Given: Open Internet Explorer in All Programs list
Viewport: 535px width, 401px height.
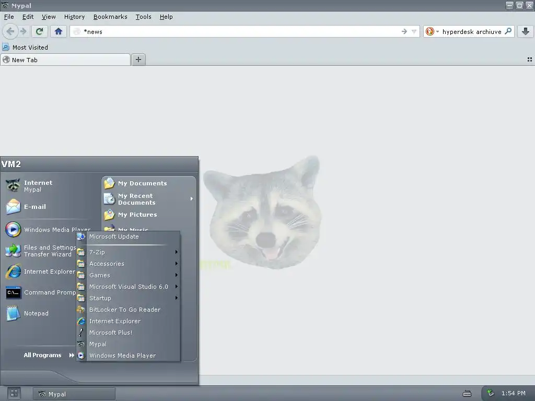Looking at the screenshot, I should click(x=129, y=321).
